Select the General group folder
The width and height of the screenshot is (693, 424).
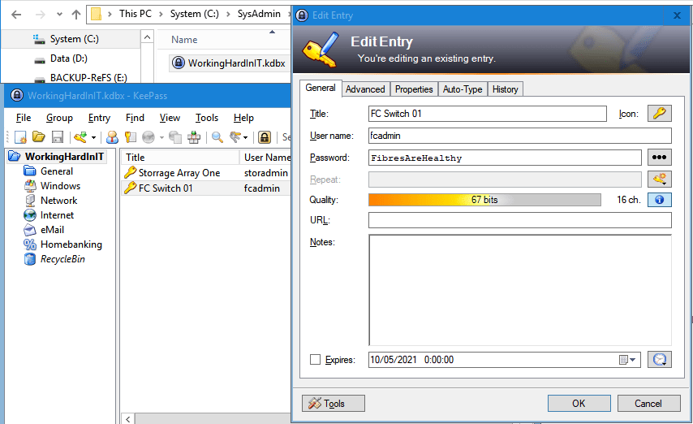pos(57,171)
